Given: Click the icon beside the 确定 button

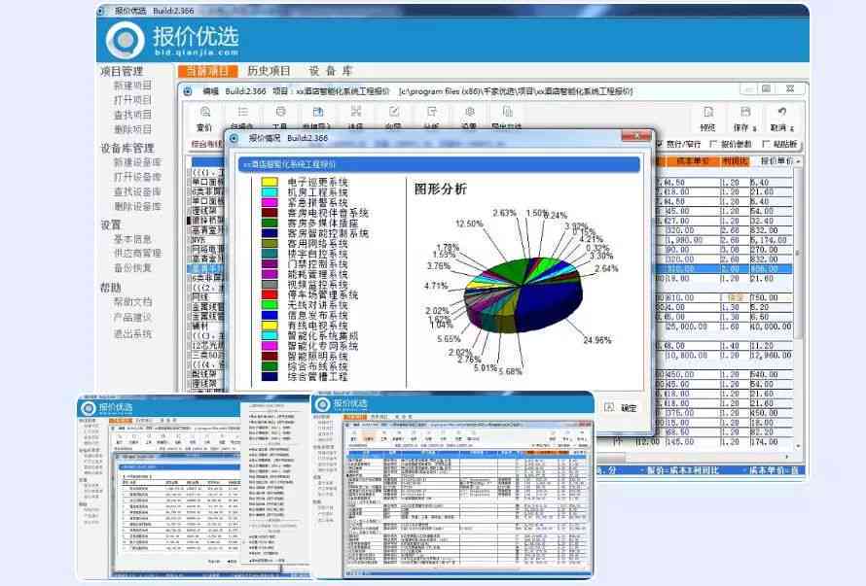Looking at the screenshot, I should [608, 407].
